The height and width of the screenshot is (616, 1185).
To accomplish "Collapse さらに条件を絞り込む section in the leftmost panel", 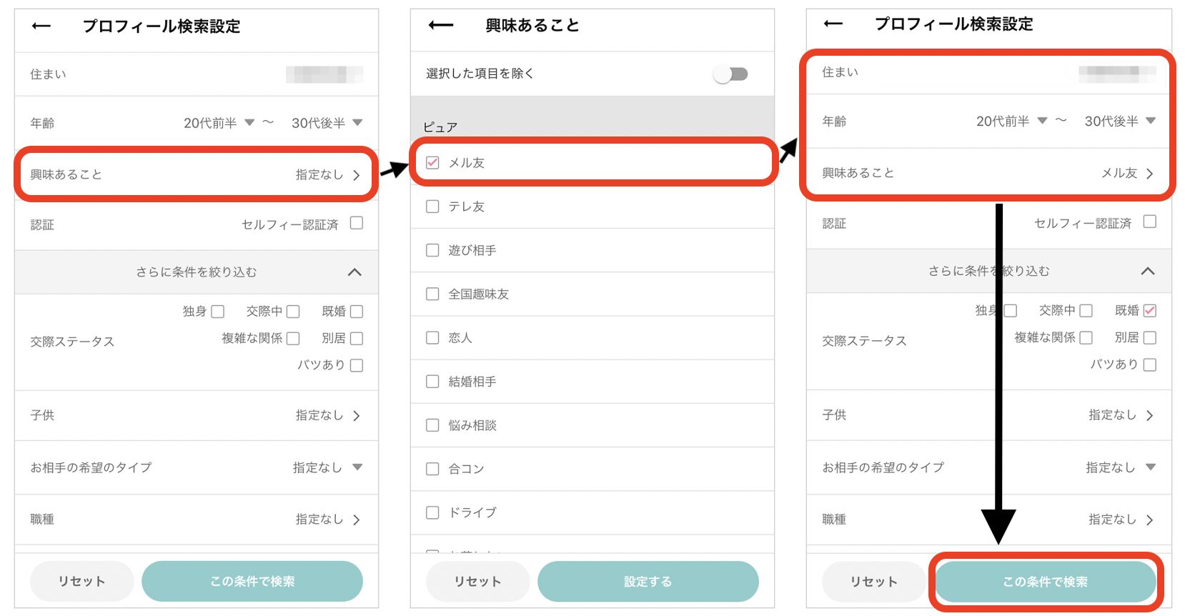I will tap(354, 272).
